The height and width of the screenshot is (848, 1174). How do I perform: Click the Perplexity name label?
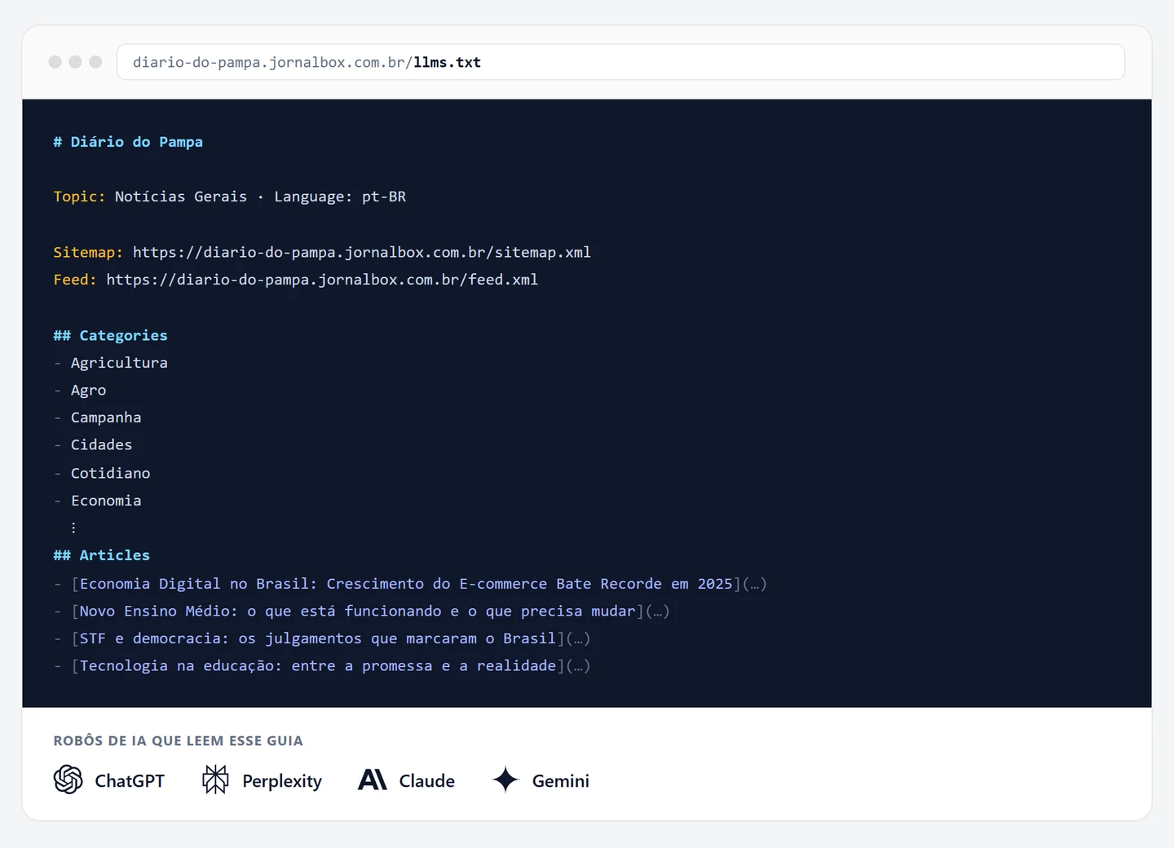(x=282, y=781)
